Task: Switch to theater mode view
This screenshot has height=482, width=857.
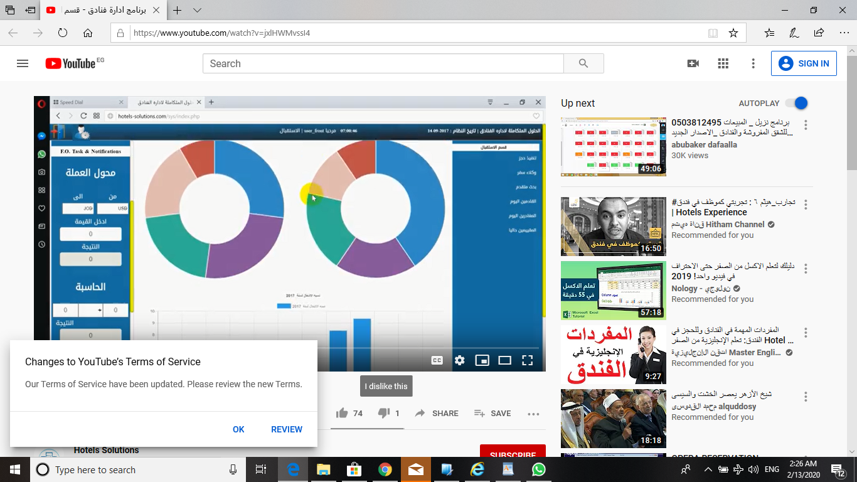Action: (x=505, y=360)
